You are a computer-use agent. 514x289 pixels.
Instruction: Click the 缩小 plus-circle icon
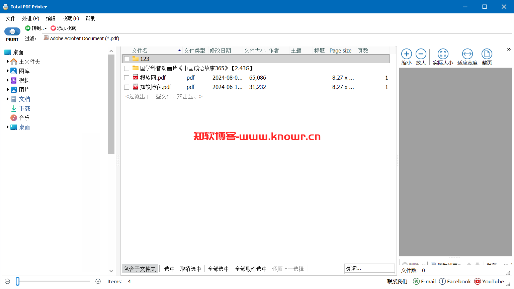pyautogui.click(x=407, y=54)
